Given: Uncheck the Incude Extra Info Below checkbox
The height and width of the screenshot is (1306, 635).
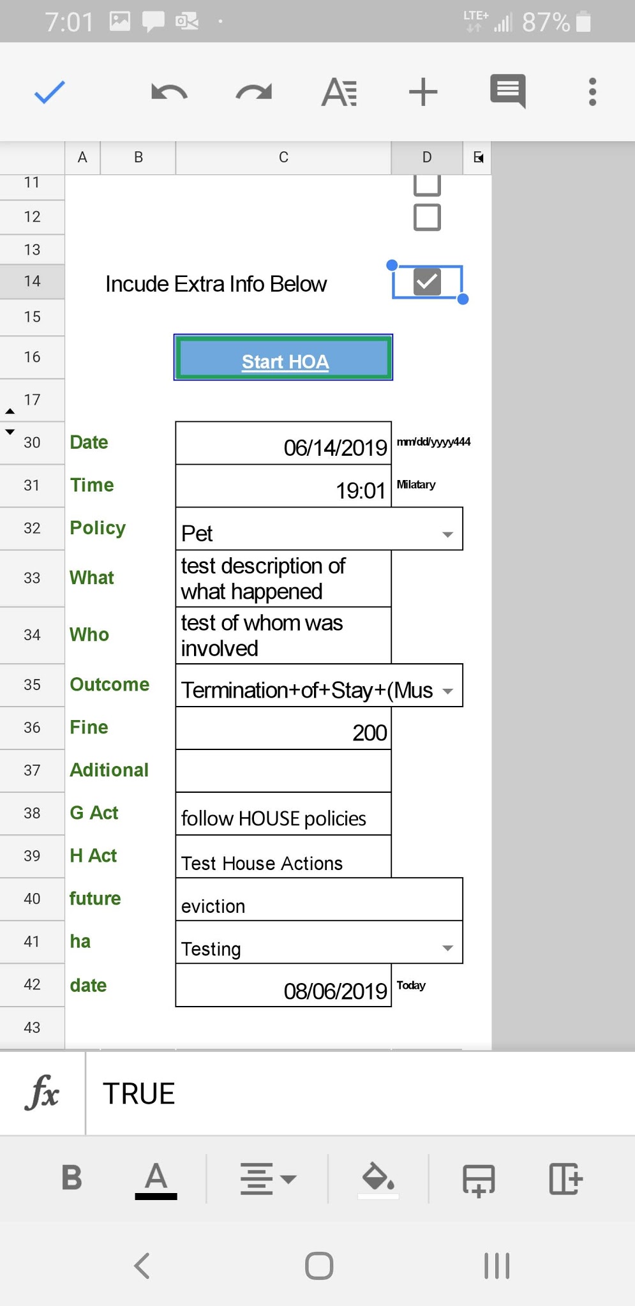Looking at the screenshot, I should (427, 281).
